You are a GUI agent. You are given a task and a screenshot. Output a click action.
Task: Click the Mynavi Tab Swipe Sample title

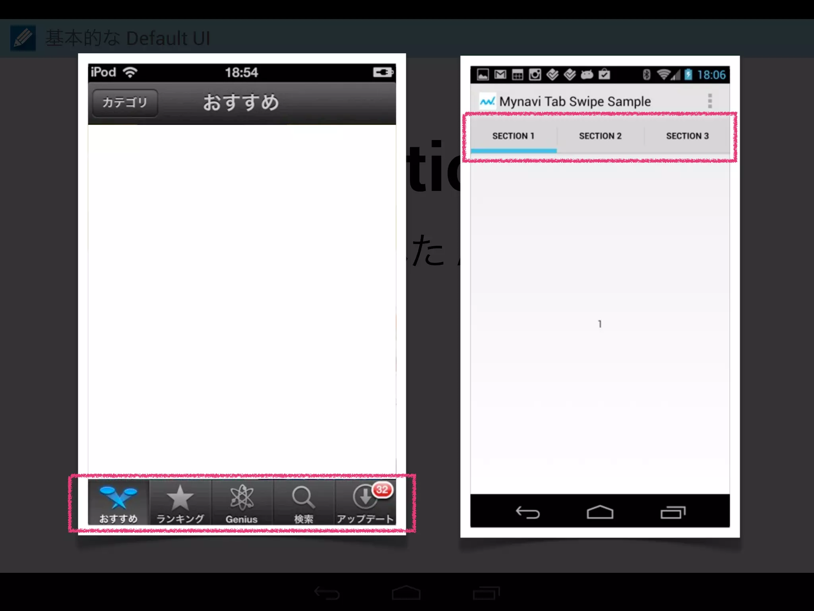tap(575, 101)
